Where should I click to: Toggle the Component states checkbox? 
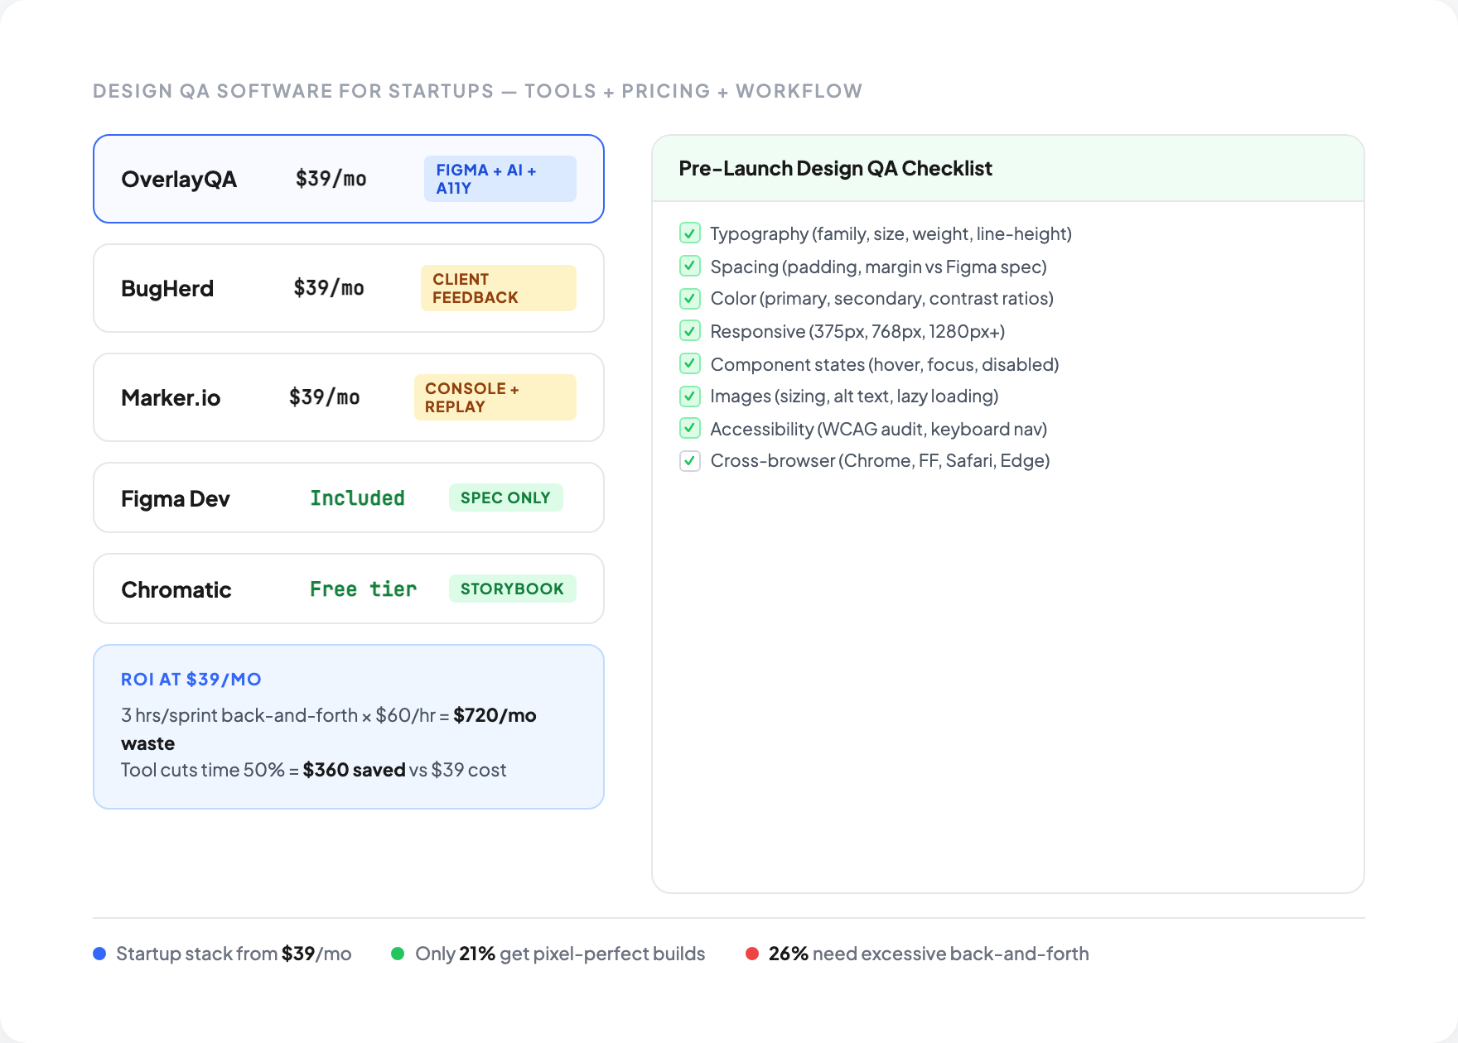[x=690, y=363]
